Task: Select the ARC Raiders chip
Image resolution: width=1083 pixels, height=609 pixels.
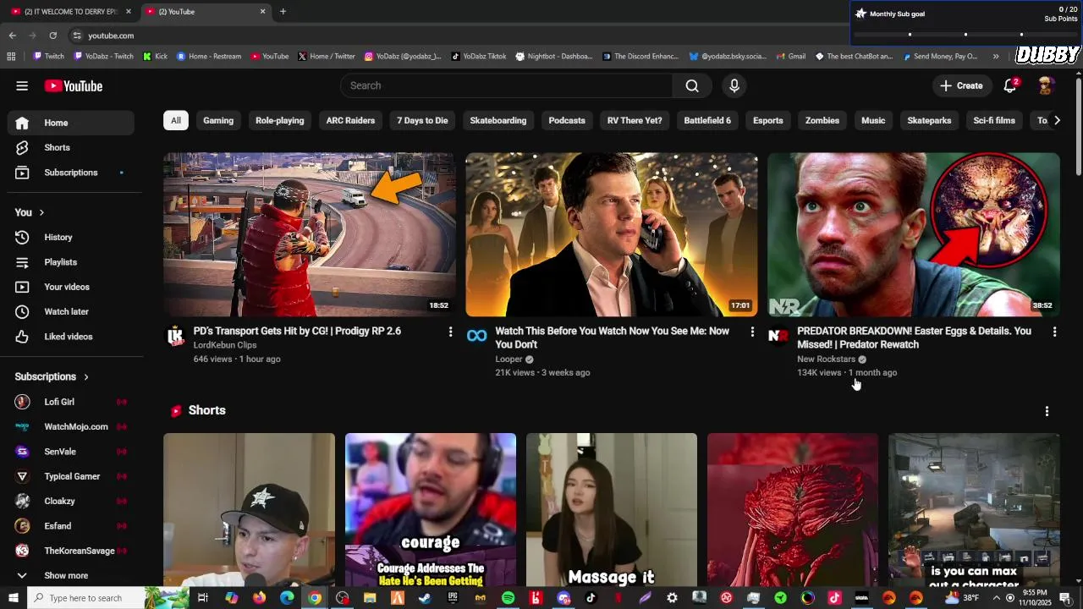Action: (350, 120)
